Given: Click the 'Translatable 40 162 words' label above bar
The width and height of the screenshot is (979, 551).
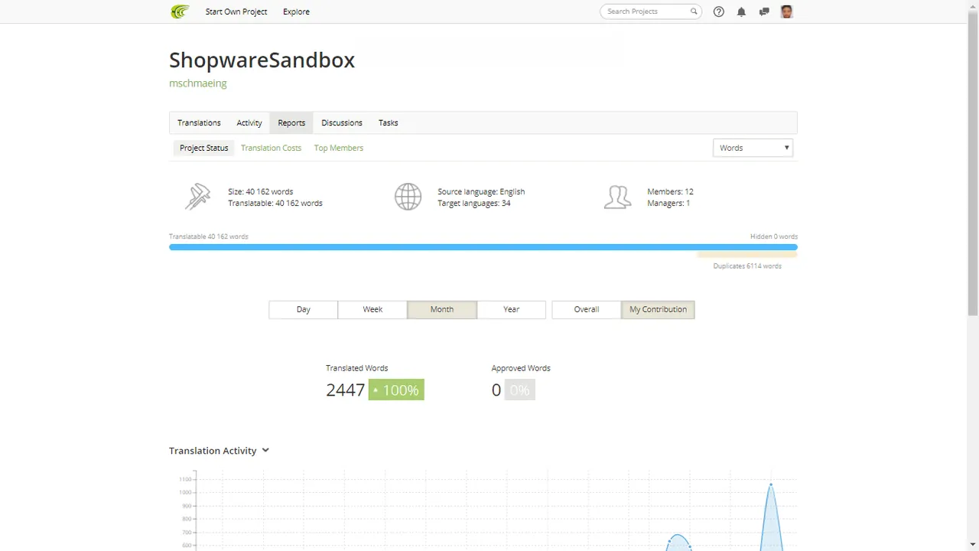Looking at the screenshot, I should pyautogui.click(x=209, y=236).
